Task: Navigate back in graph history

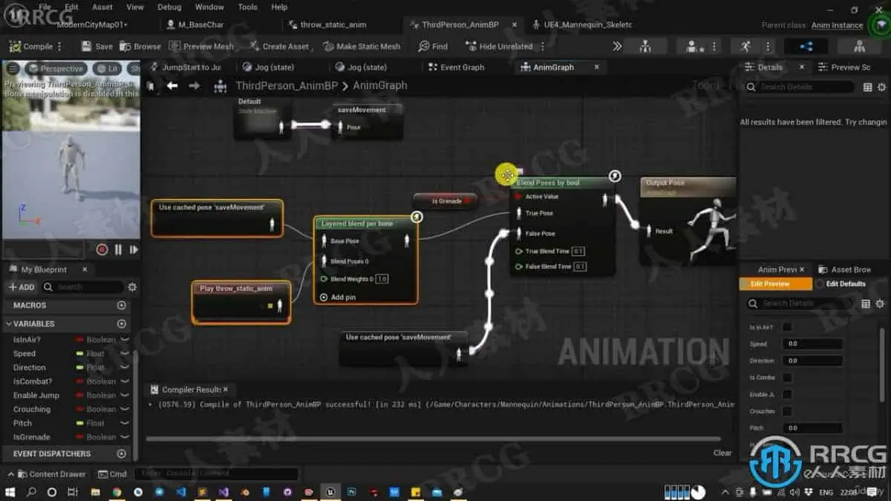Action: pyautogui.click(x=172, y=85)
